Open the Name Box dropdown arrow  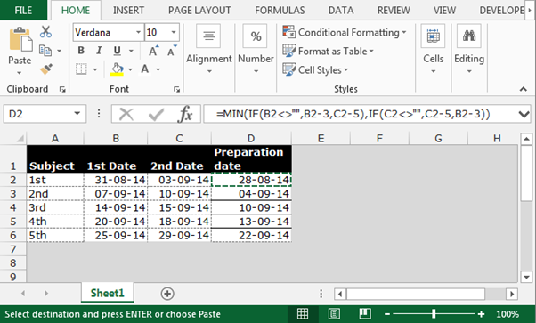pyautogui.click(x=77, y=114)
